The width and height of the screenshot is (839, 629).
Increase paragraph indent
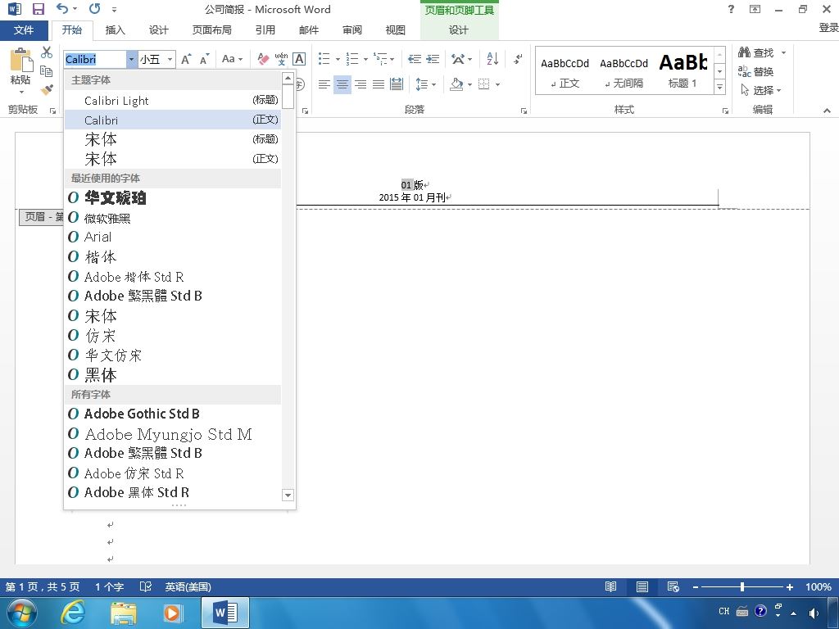tap(433, 59)
